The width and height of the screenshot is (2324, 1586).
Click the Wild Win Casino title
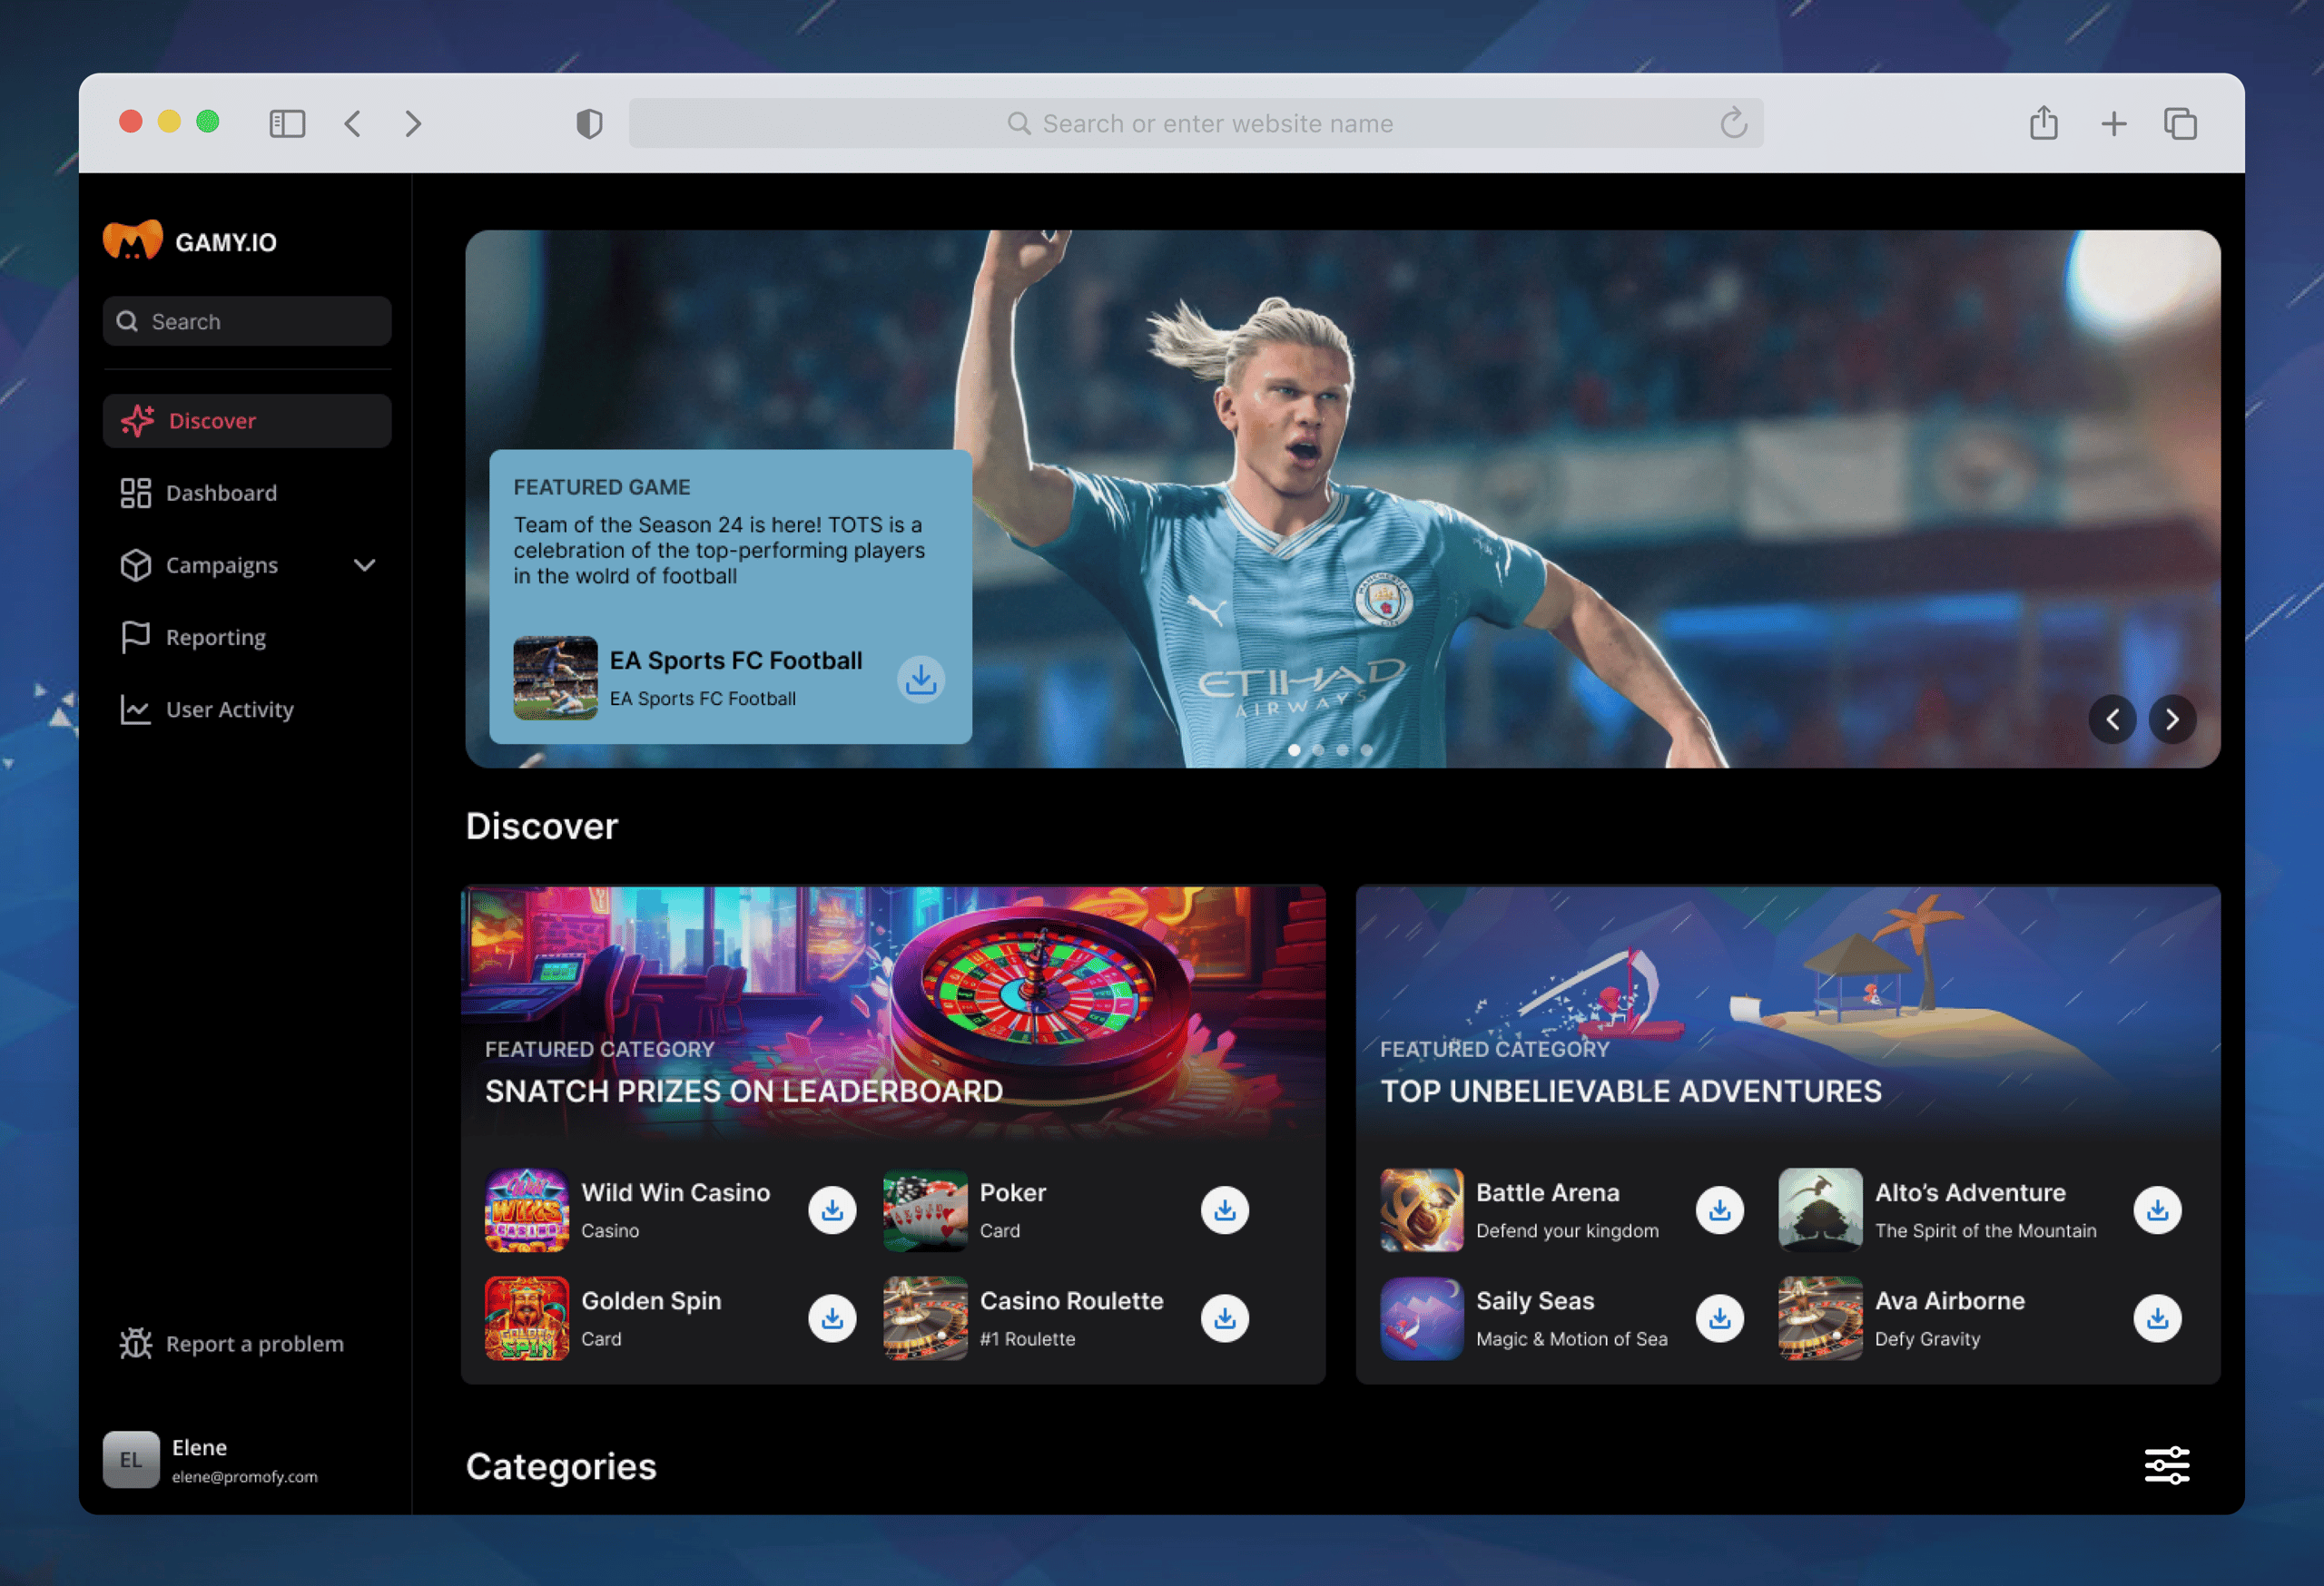click(676, 1192)
